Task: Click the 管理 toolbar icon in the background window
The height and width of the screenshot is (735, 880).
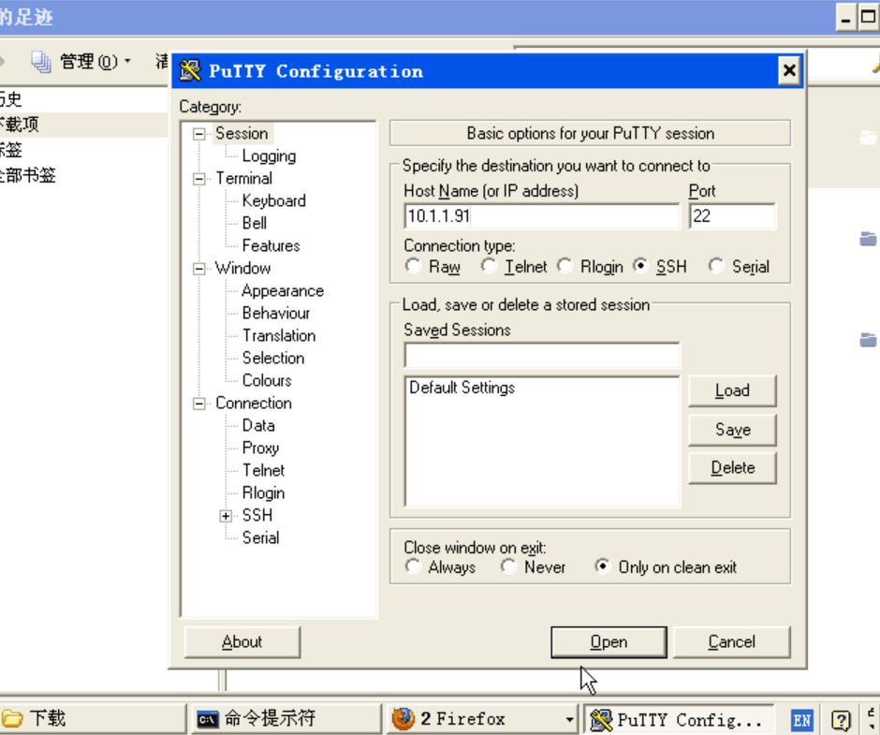Action: pyautogui.click(x=41, y=62)
